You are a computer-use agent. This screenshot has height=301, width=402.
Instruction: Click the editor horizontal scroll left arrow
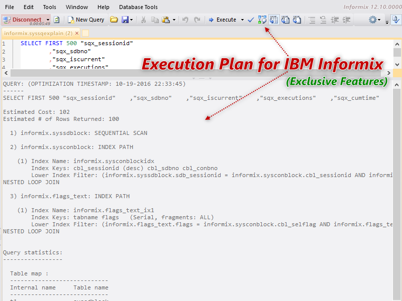6,73
